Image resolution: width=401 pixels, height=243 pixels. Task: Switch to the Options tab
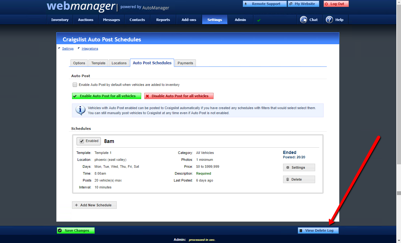click(x=79, y=63)
